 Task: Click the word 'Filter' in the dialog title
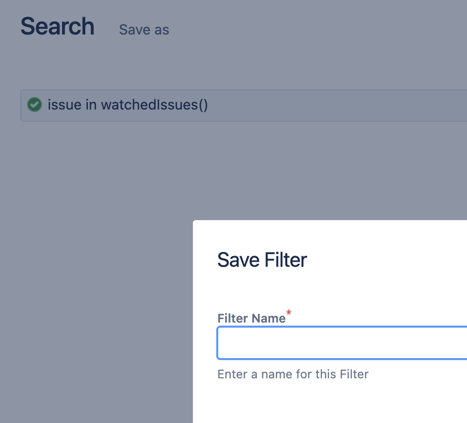[285, 260]
